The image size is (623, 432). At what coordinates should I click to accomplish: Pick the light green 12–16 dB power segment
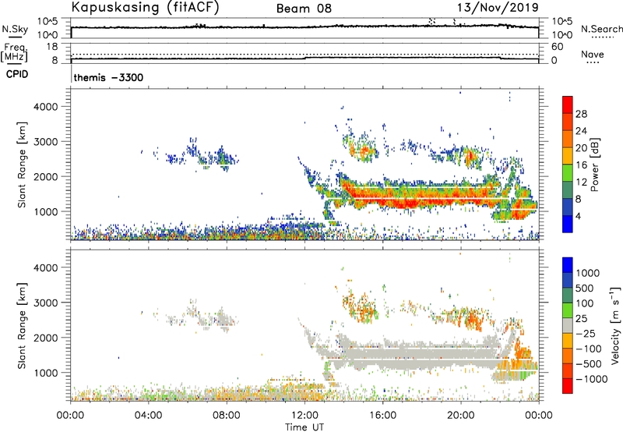pyautogui.click(x=568, y=173)
